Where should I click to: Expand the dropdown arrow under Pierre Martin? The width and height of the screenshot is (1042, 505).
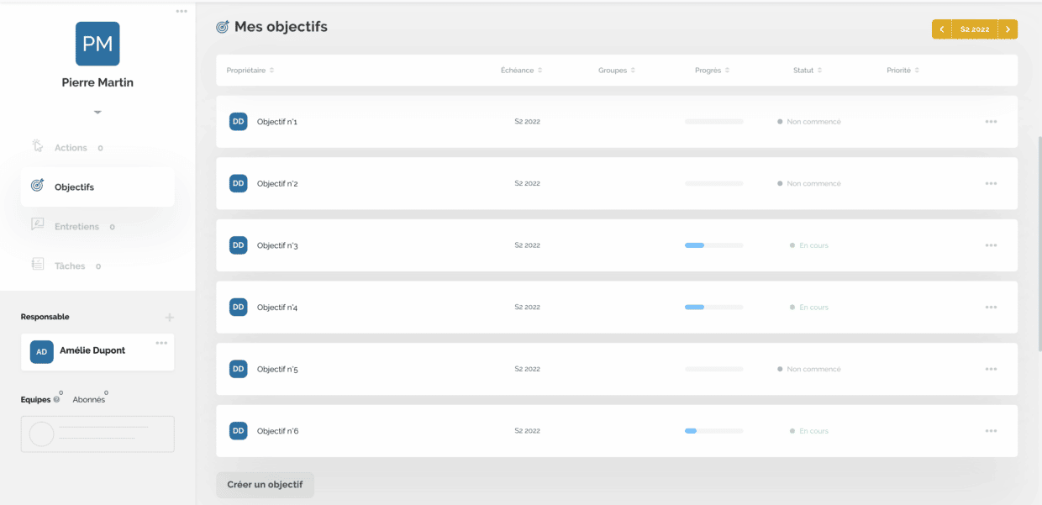pyautogui.click(x=97, y=112)
